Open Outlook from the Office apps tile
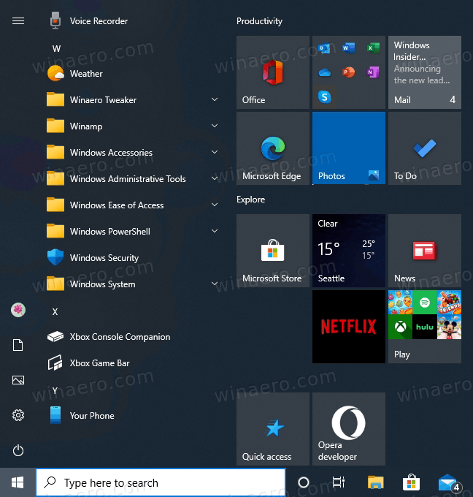Image resolution: width=473 pixels, height=497 pixels. click(x=324, y=48)
